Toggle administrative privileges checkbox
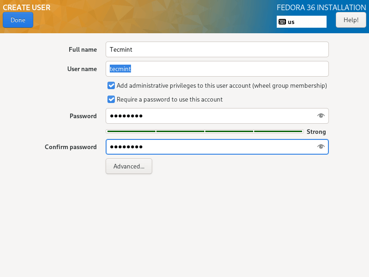 (x=111, y=85)
